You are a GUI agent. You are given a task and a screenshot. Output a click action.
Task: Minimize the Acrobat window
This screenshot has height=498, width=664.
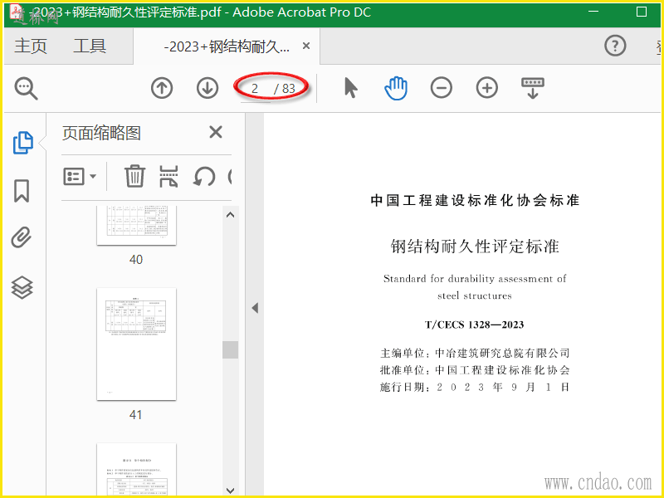point(593,12)
